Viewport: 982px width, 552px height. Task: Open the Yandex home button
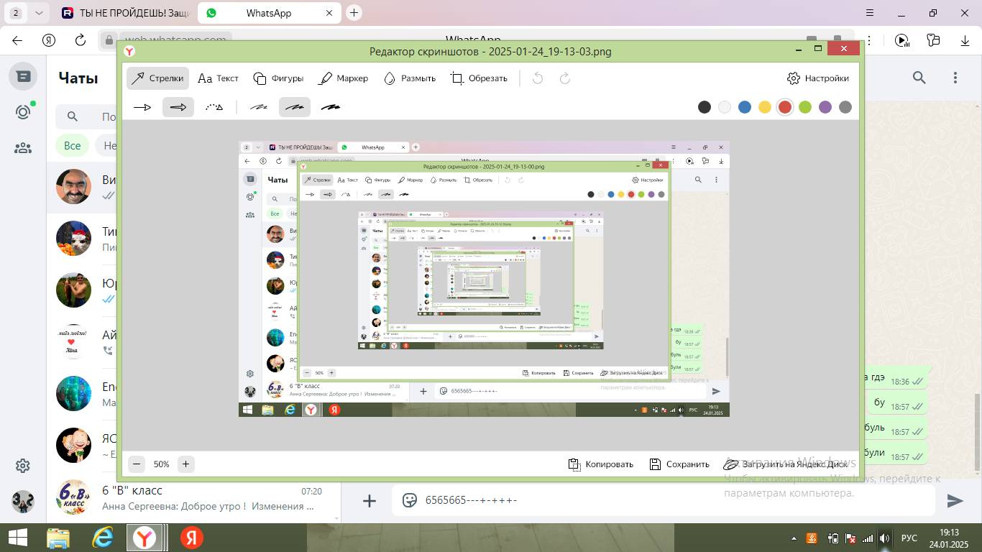pos(49,40)
